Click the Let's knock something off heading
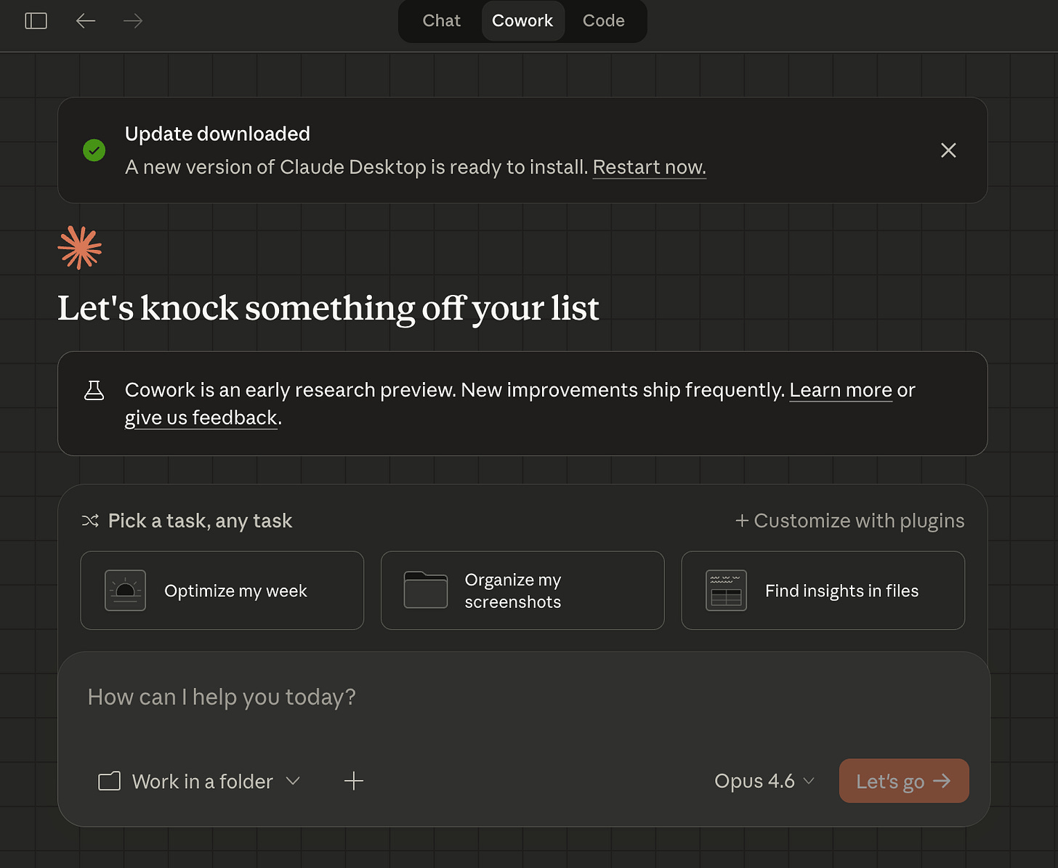This screenshot has height=868, width=1058. pos(328,308)
